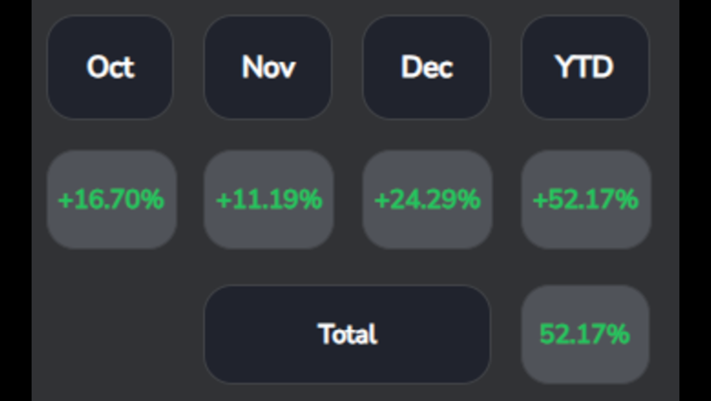
Task: Switch to the YTD column header
Action: 585,68
